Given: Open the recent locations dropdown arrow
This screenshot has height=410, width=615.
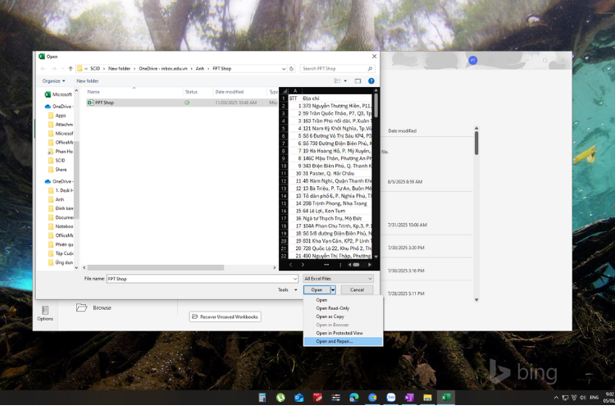Looking at the screenshot, I should pyautogui.click(x=62, y=69).
